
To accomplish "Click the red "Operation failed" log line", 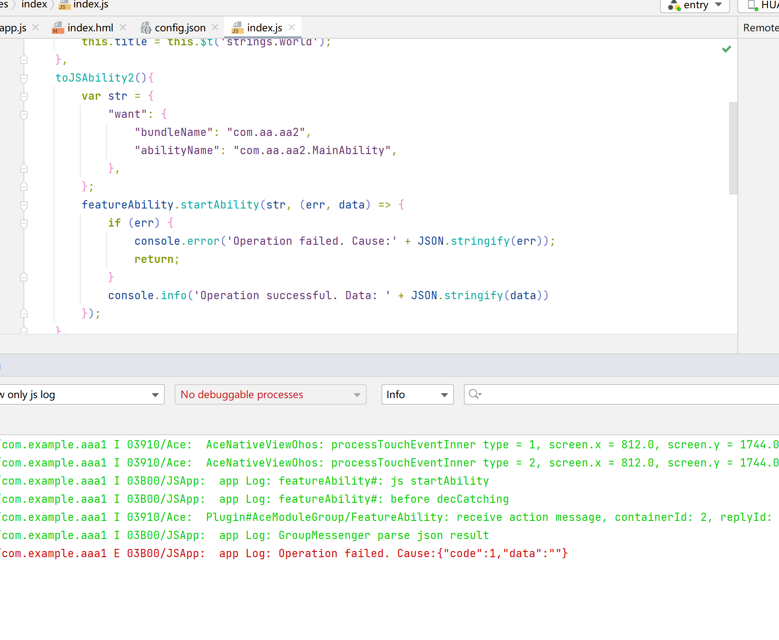I will 284,553.
